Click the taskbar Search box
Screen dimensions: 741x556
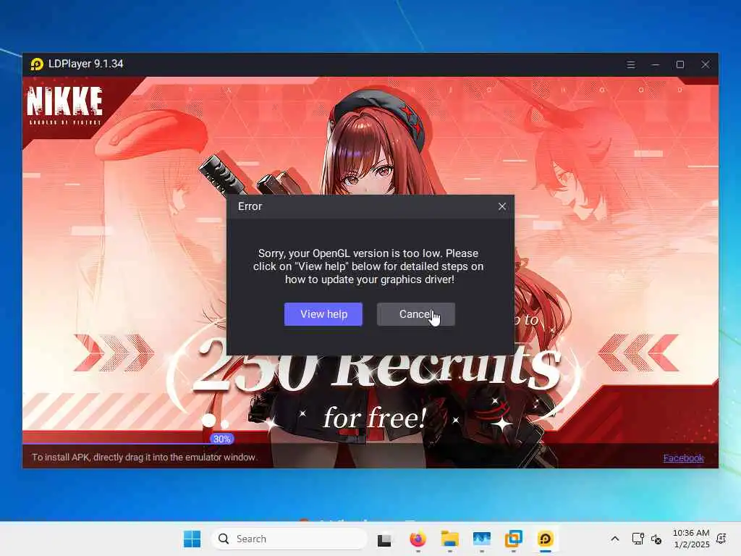(x=289, y=539)
